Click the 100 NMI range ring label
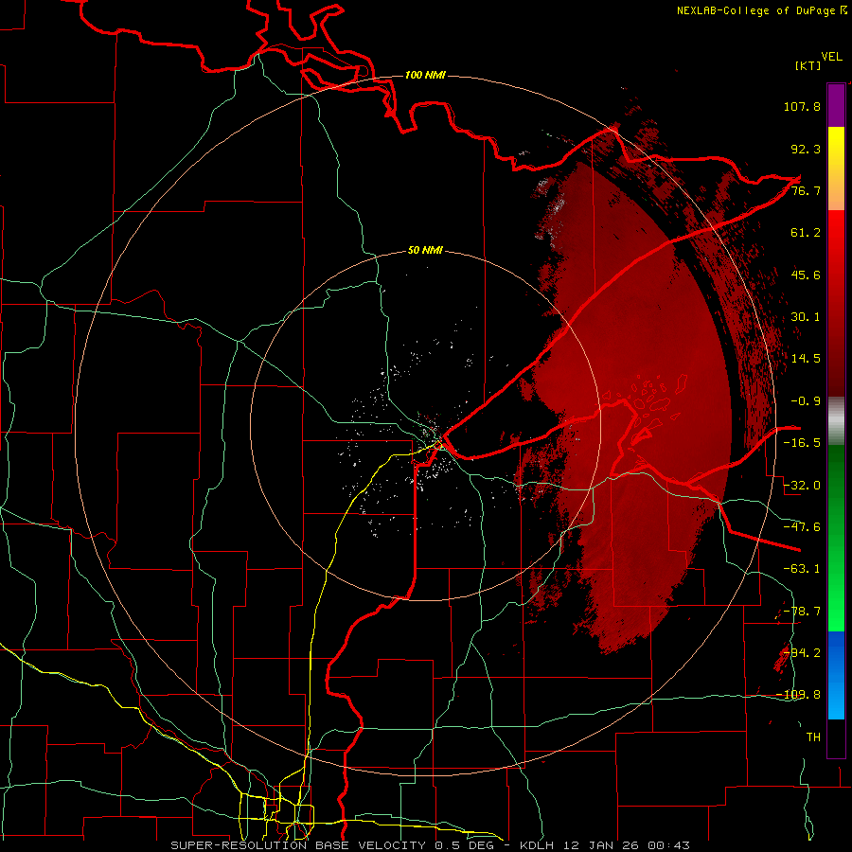The width and height of the screenshot is (852, 852). click(x=425, y=75)
